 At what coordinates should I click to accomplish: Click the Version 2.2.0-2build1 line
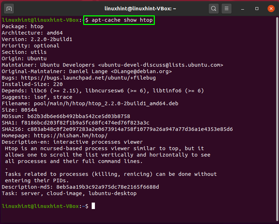37,39
